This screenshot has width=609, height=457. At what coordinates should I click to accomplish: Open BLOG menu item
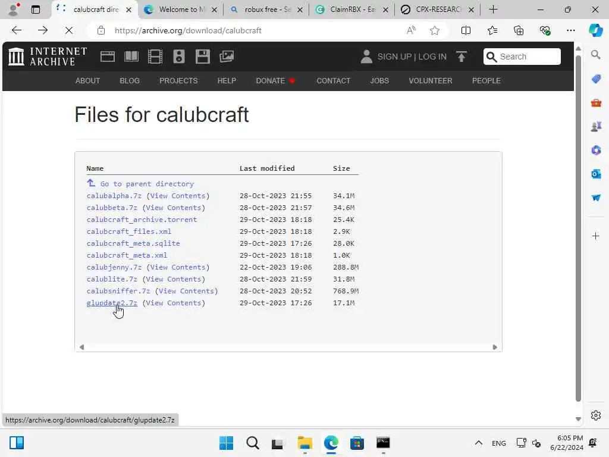pos(129,81)
